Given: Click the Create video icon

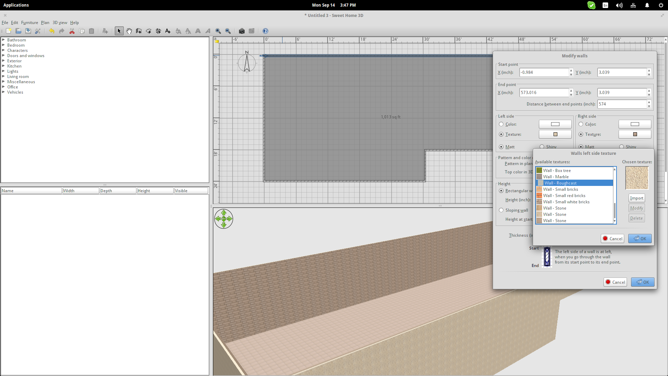Looking at the screenshot, I should click(252, 31).
